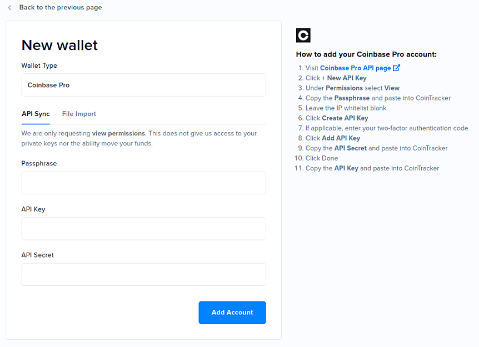Screen dimensions: 479x347
Task: Click Back to the previous page
Action: pyautogui.click(x=60, y=8)
